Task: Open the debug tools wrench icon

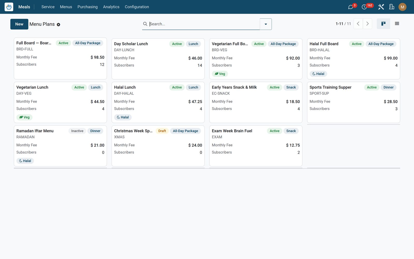Action: click(381, 7)
